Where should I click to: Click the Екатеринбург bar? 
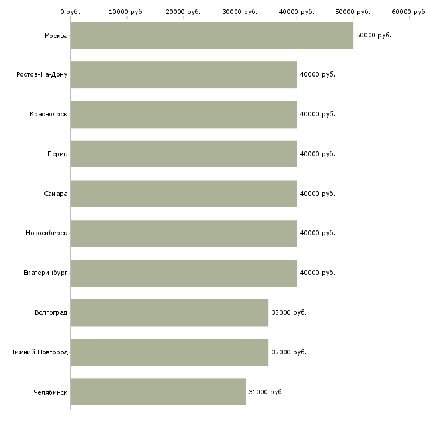[x=183, y=273]
